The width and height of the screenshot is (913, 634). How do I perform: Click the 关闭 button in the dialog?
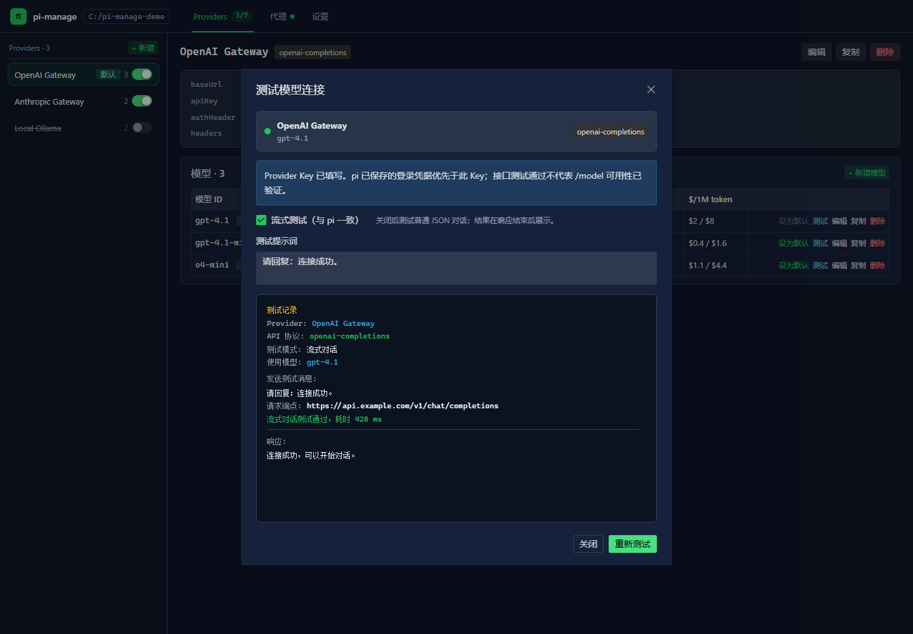coord(588,544)
